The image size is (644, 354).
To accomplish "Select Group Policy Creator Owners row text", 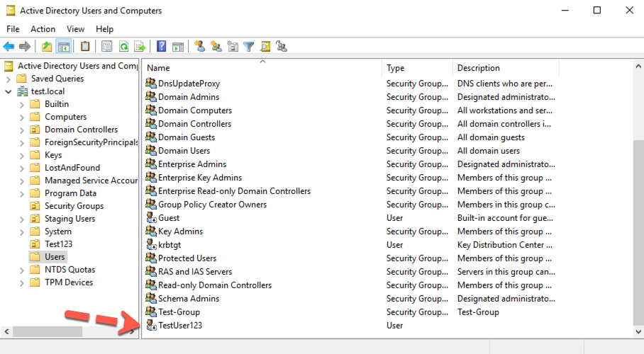I will (x=212, y=205).
